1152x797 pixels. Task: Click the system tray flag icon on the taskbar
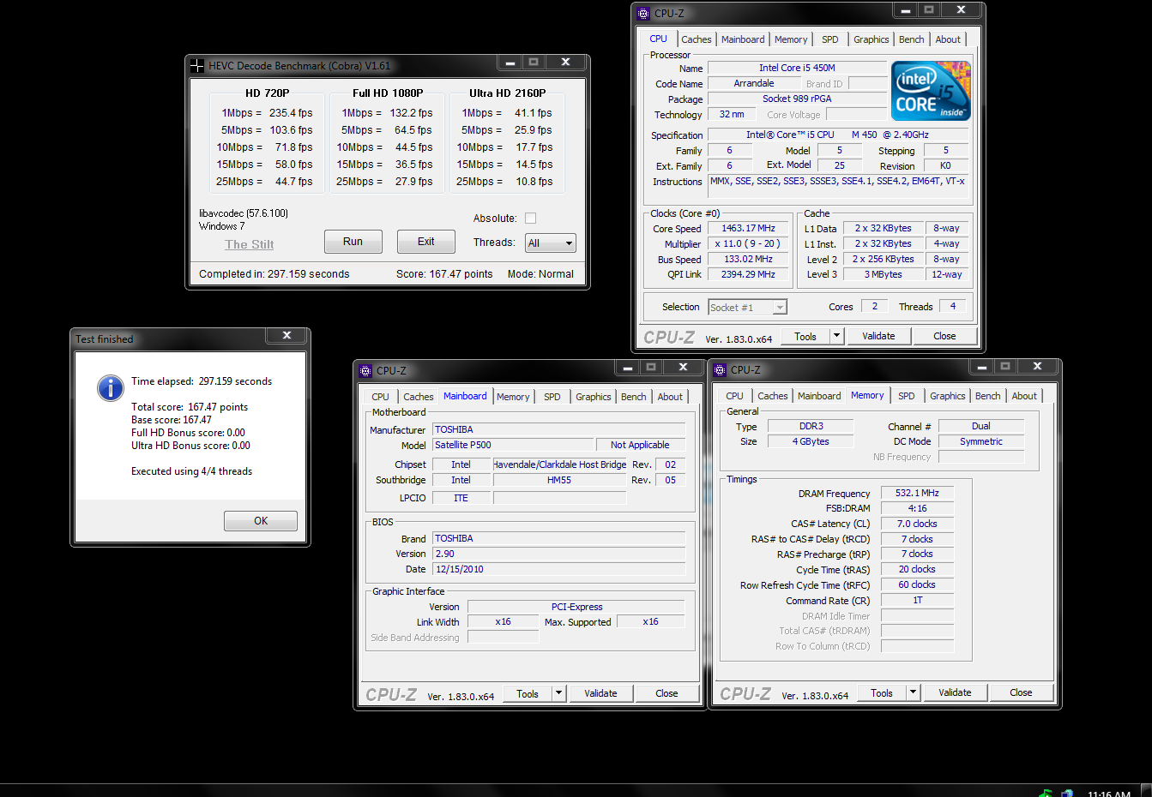1046,793
